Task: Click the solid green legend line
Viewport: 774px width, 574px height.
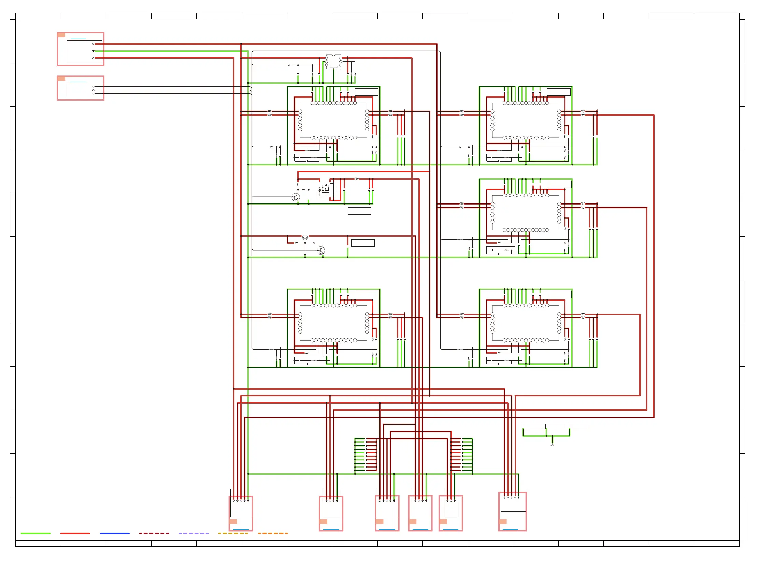Action: tap(35, 533)
